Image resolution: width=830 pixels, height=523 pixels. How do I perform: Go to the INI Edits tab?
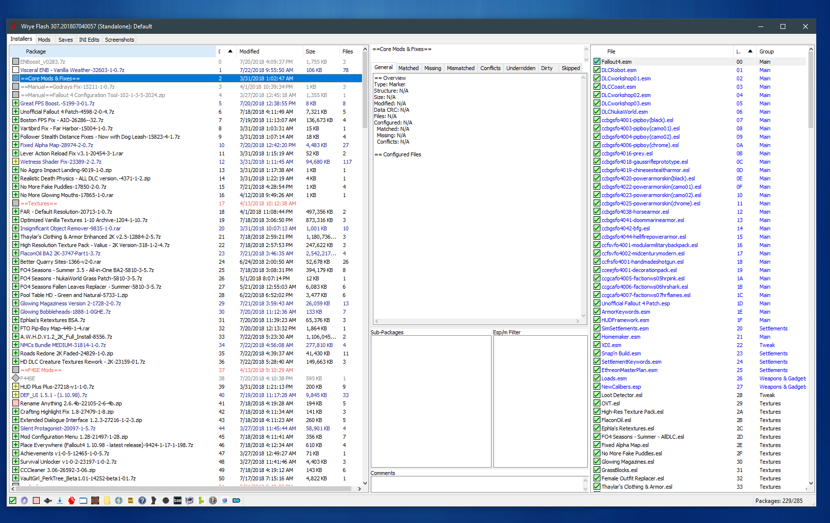coord(89,40)
